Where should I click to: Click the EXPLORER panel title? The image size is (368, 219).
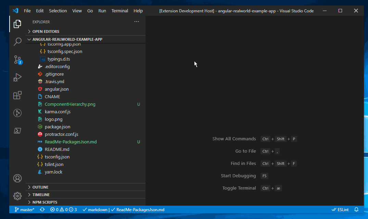(x=41, y=22)
